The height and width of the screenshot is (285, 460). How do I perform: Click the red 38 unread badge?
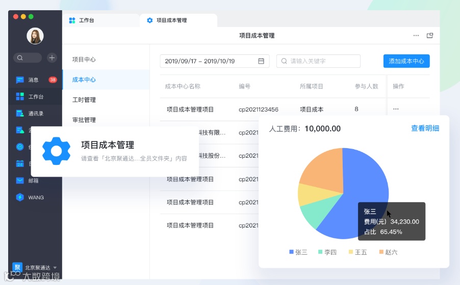[53, 80]
